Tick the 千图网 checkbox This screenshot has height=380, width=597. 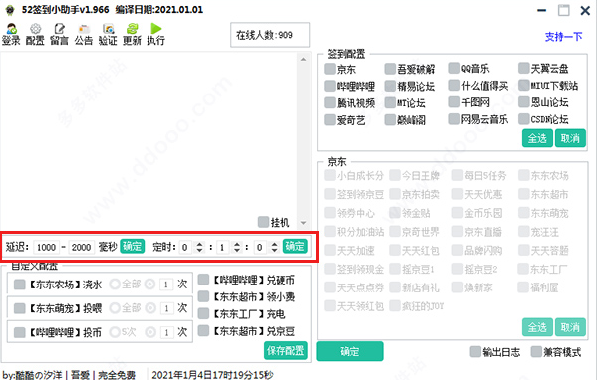point(454,101)
